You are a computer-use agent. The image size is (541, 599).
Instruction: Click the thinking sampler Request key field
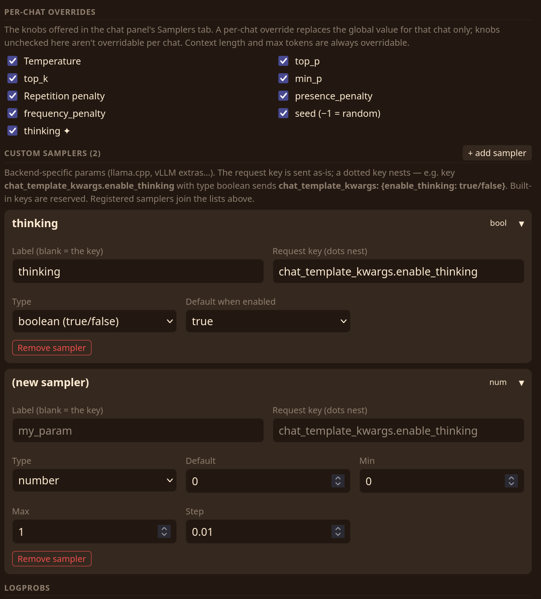tap(399, 272)
